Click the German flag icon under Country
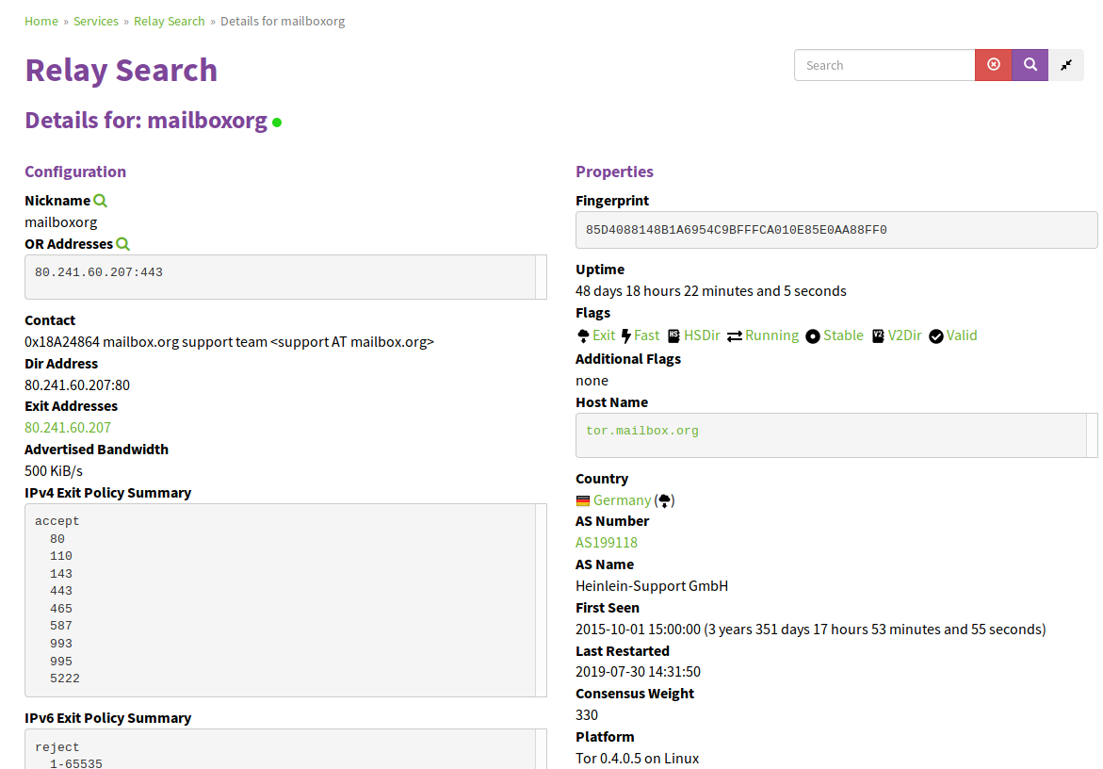The image size is (1103, 769). [583, 500]
